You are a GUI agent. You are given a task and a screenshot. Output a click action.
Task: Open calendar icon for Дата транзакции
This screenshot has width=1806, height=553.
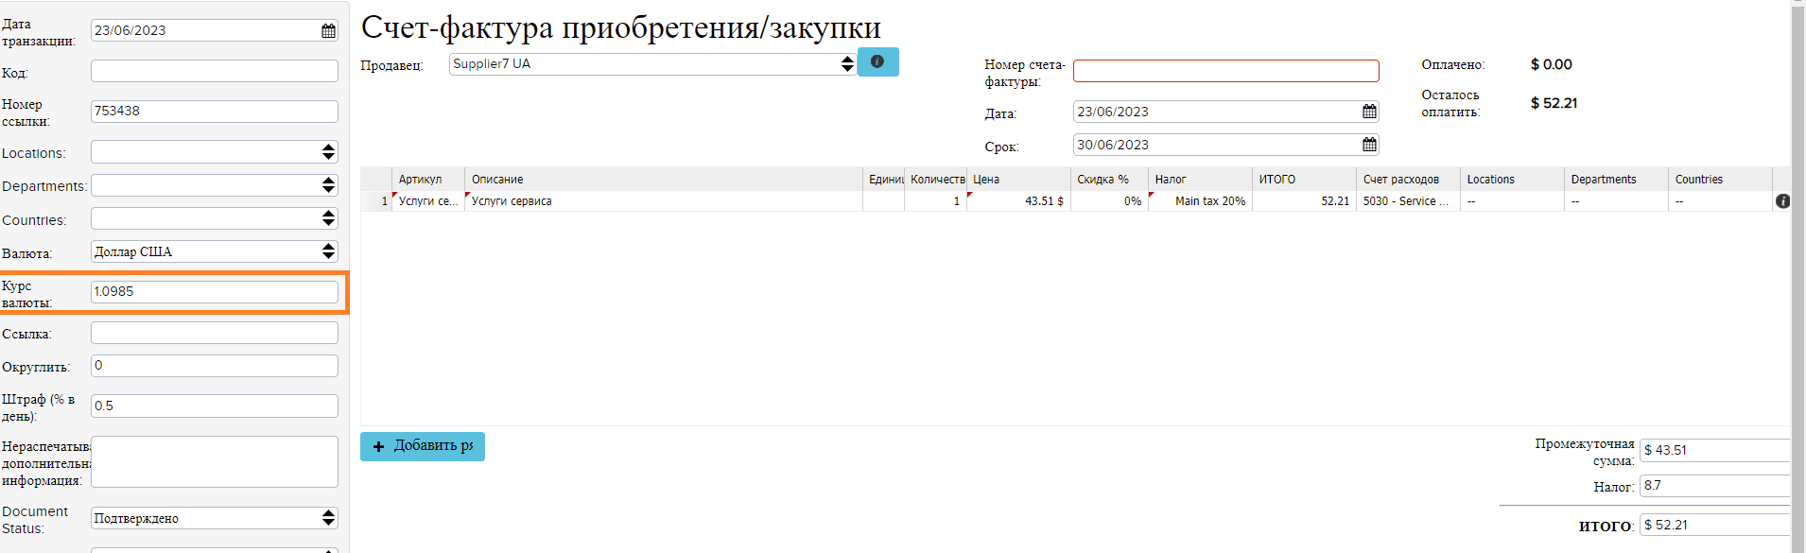(328, 31)
